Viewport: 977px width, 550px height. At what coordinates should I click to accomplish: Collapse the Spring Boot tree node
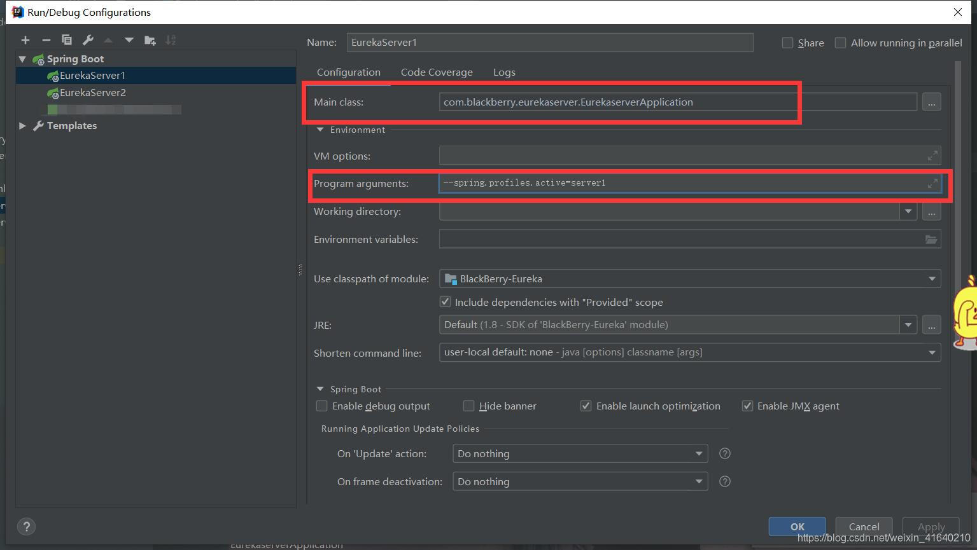[23, 58]
